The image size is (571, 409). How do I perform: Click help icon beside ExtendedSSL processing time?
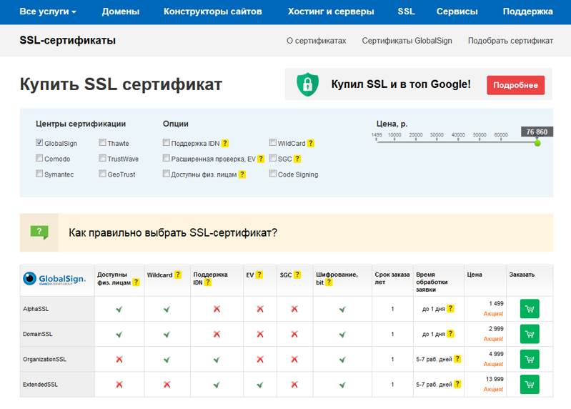coord(457,384)
